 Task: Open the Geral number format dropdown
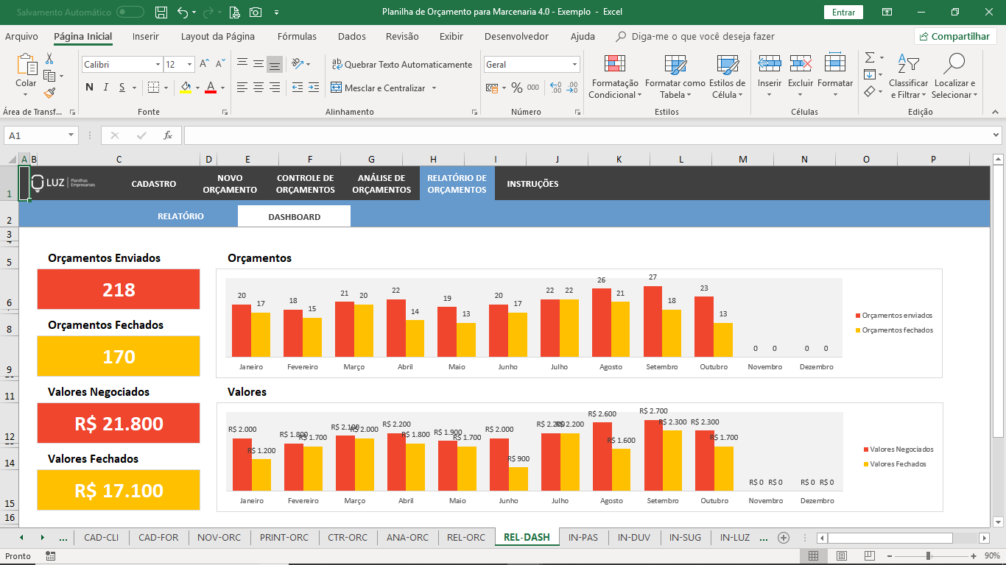[574, 65]
